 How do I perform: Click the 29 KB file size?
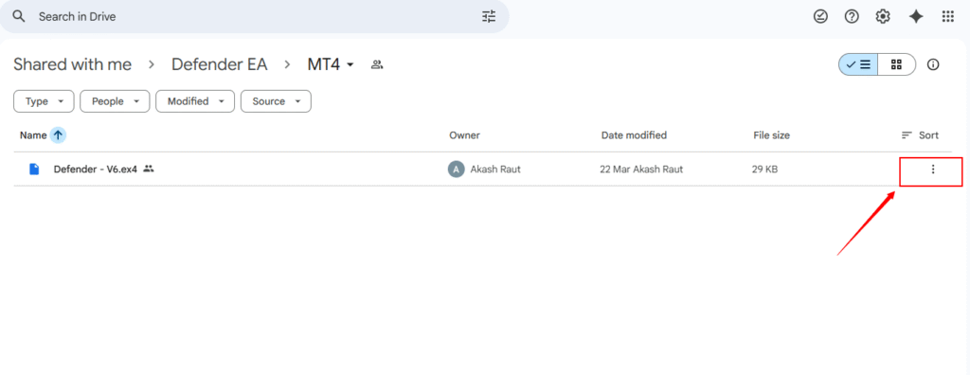pos(765,169)
